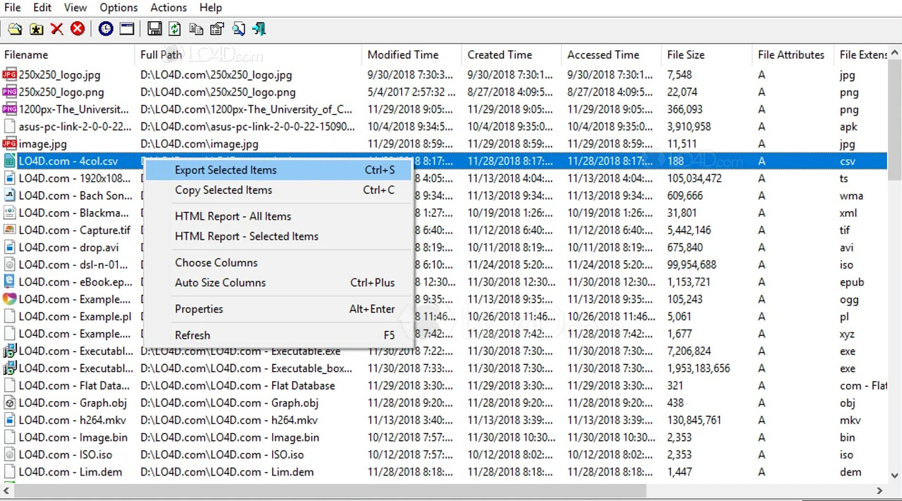Select the LO4D.com - Lim.dem filename
Viewport: 902px width, 501px height.
71,472
